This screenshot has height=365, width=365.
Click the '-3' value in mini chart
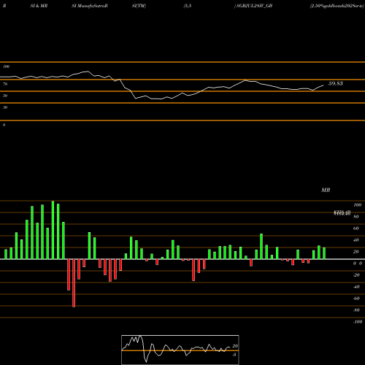point(234,355)
